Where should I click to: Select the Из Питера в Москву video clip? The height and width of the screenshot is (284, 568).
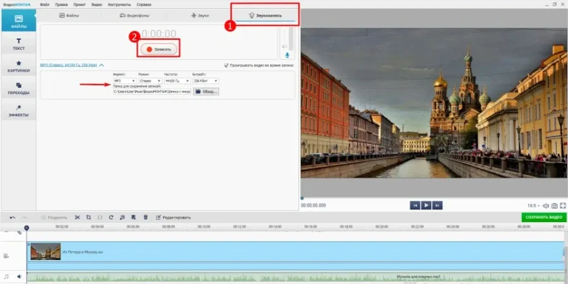[295, 252]
